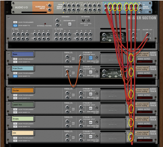Collapse the Master Section device
This screenshot has height=147, width=163.
(9, 18)
